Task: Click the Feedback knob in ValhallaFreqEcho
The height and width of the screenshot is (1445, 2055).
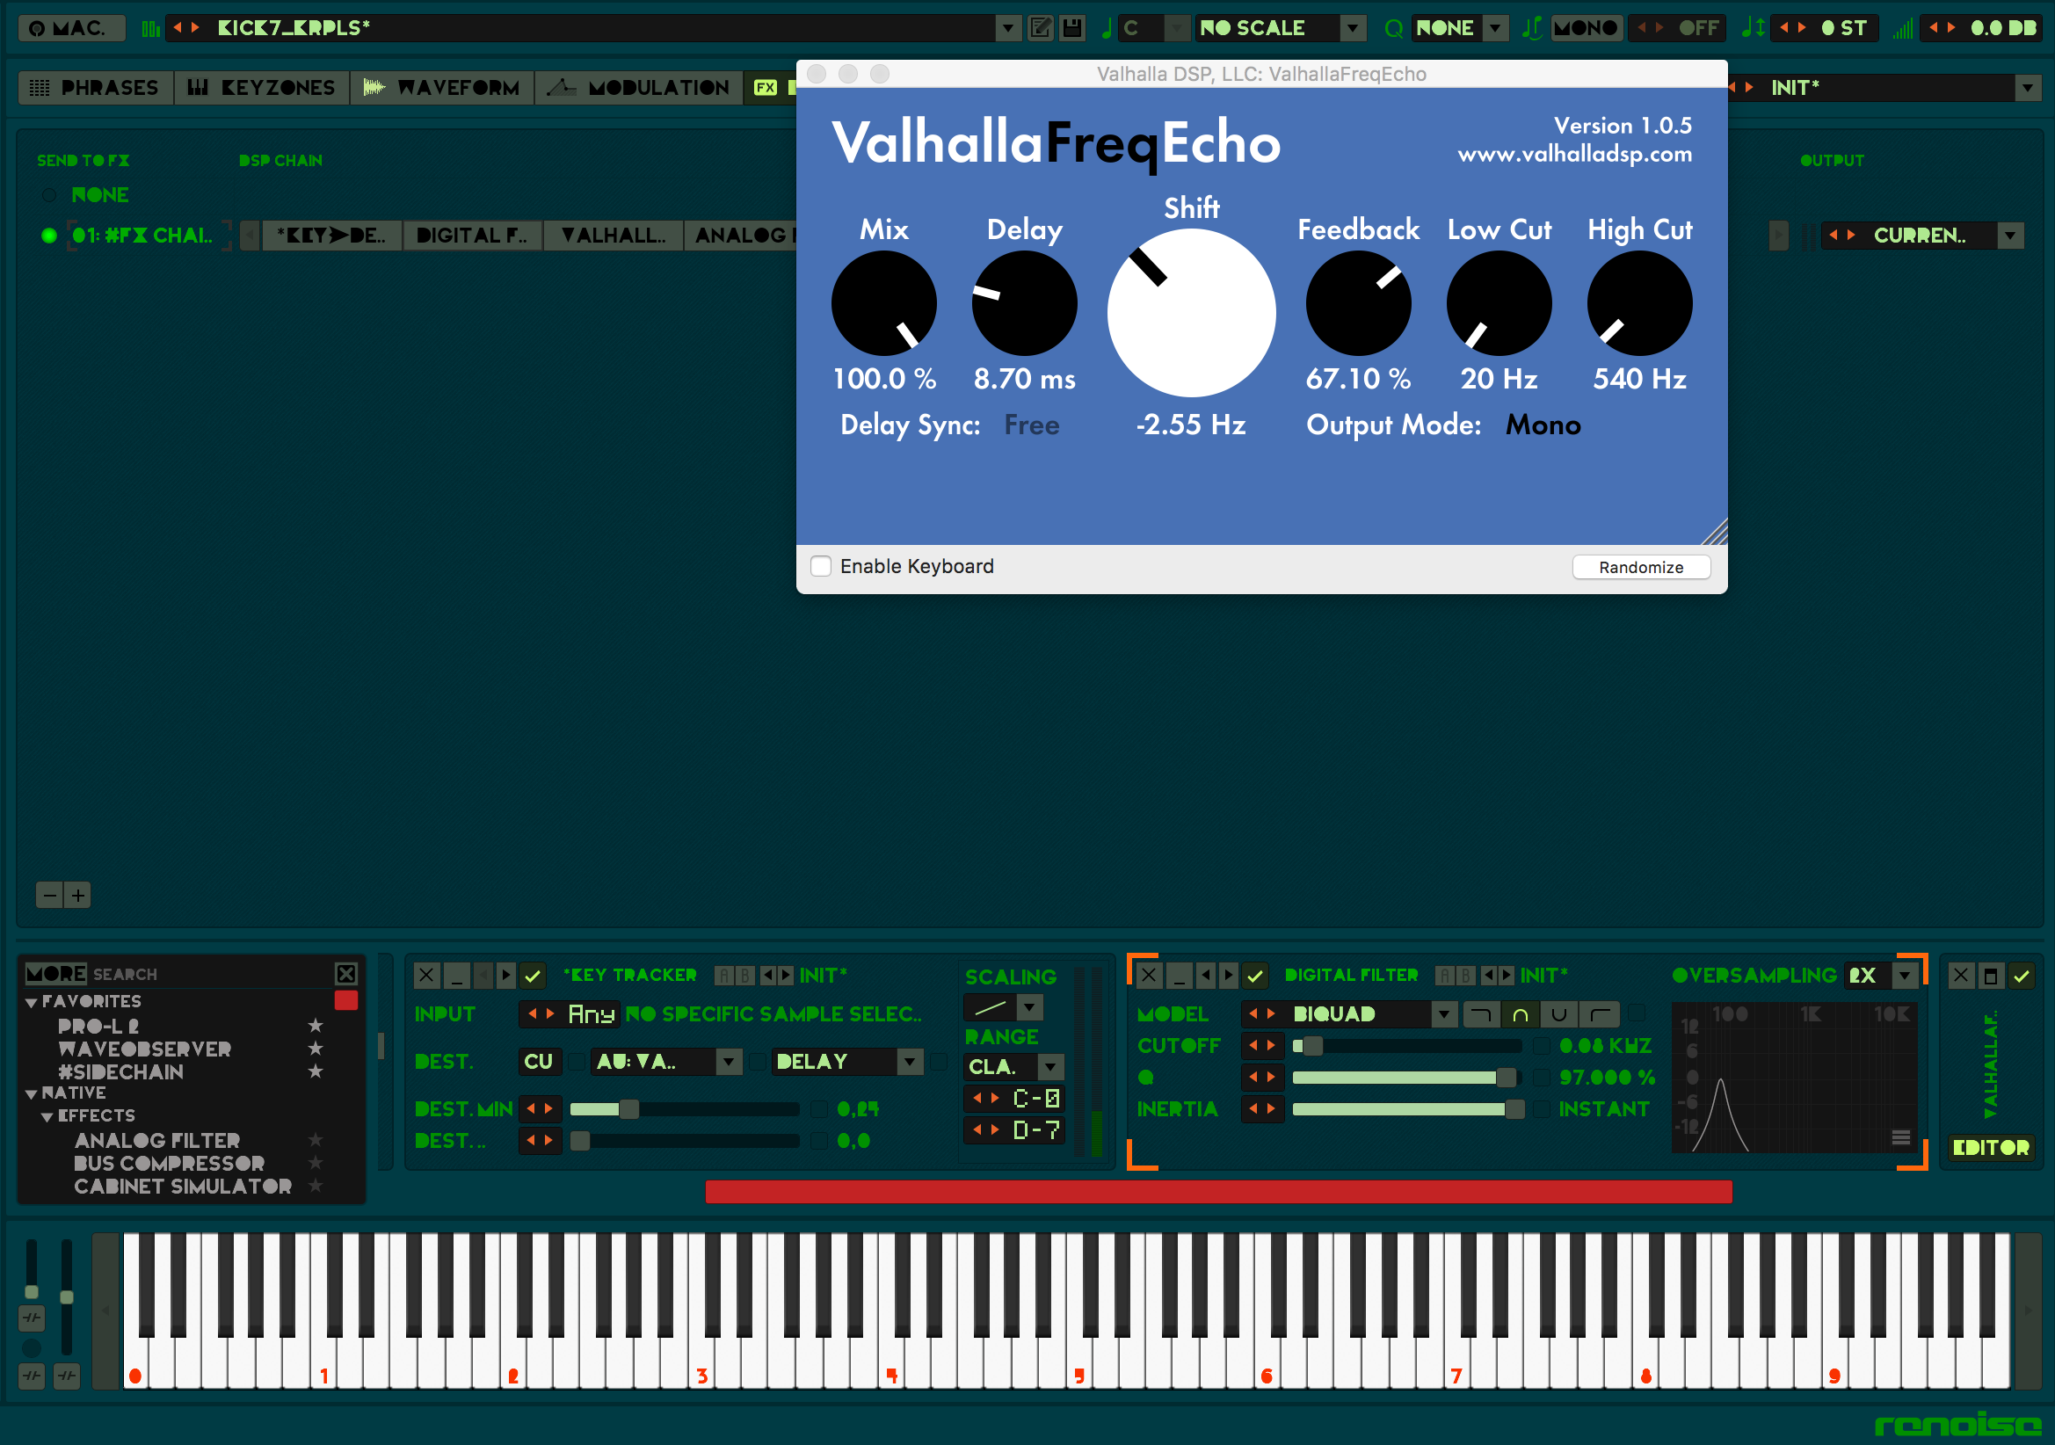Action: pyautogui.click(x=1358, y=303)
